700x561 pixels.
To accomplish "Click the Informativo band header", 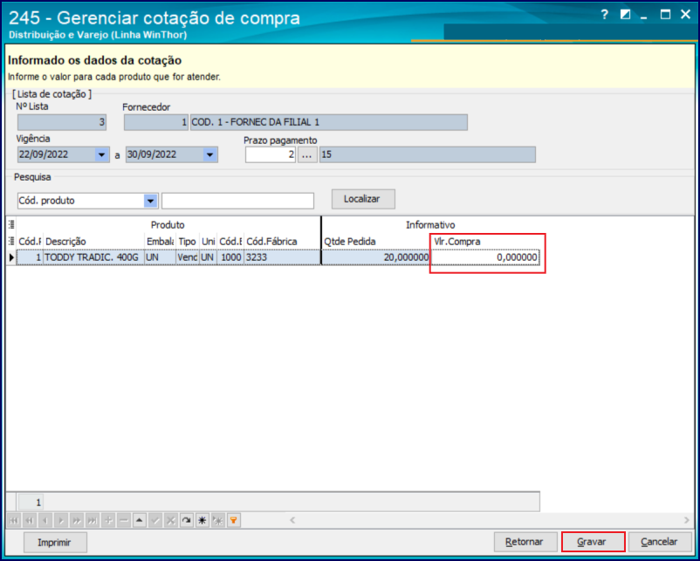I will click(x=430, y=225).
